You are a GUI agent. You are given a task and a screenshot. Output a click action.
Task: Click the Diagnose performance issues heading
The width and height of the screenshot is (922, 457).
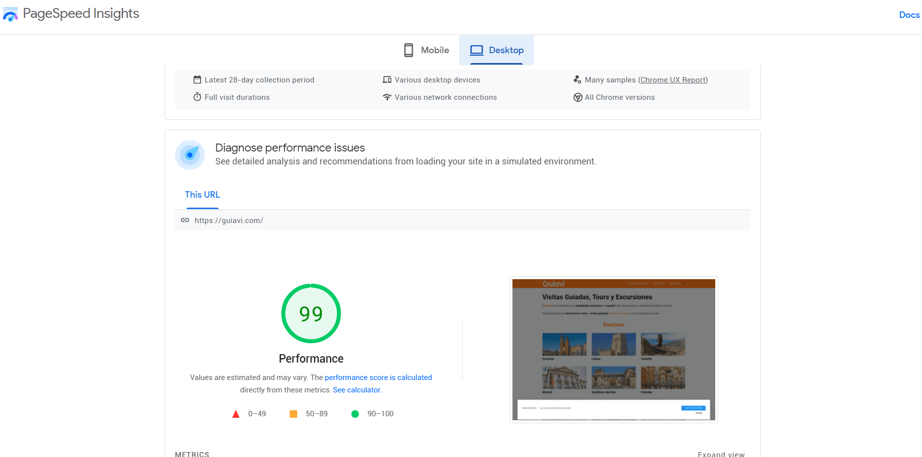click(290, 148)
